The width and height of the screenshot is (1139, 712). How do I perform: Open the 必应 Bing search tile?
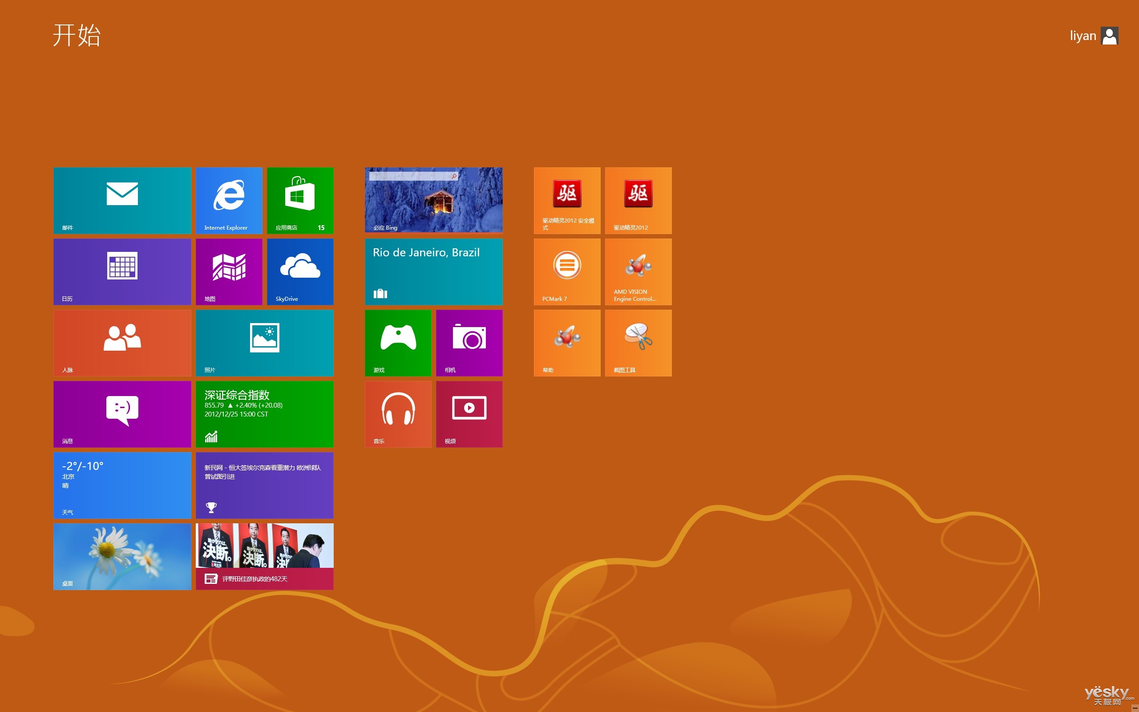pyautogui.click(x=433, y=200)
